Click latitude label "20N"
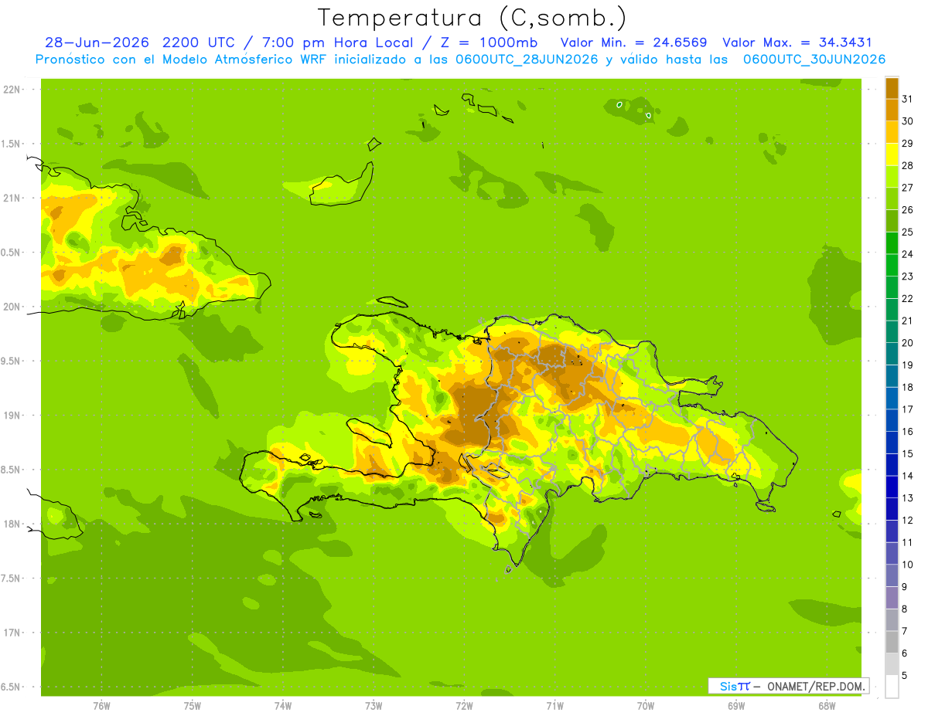 pyautogui.click(x=12, y=307)
